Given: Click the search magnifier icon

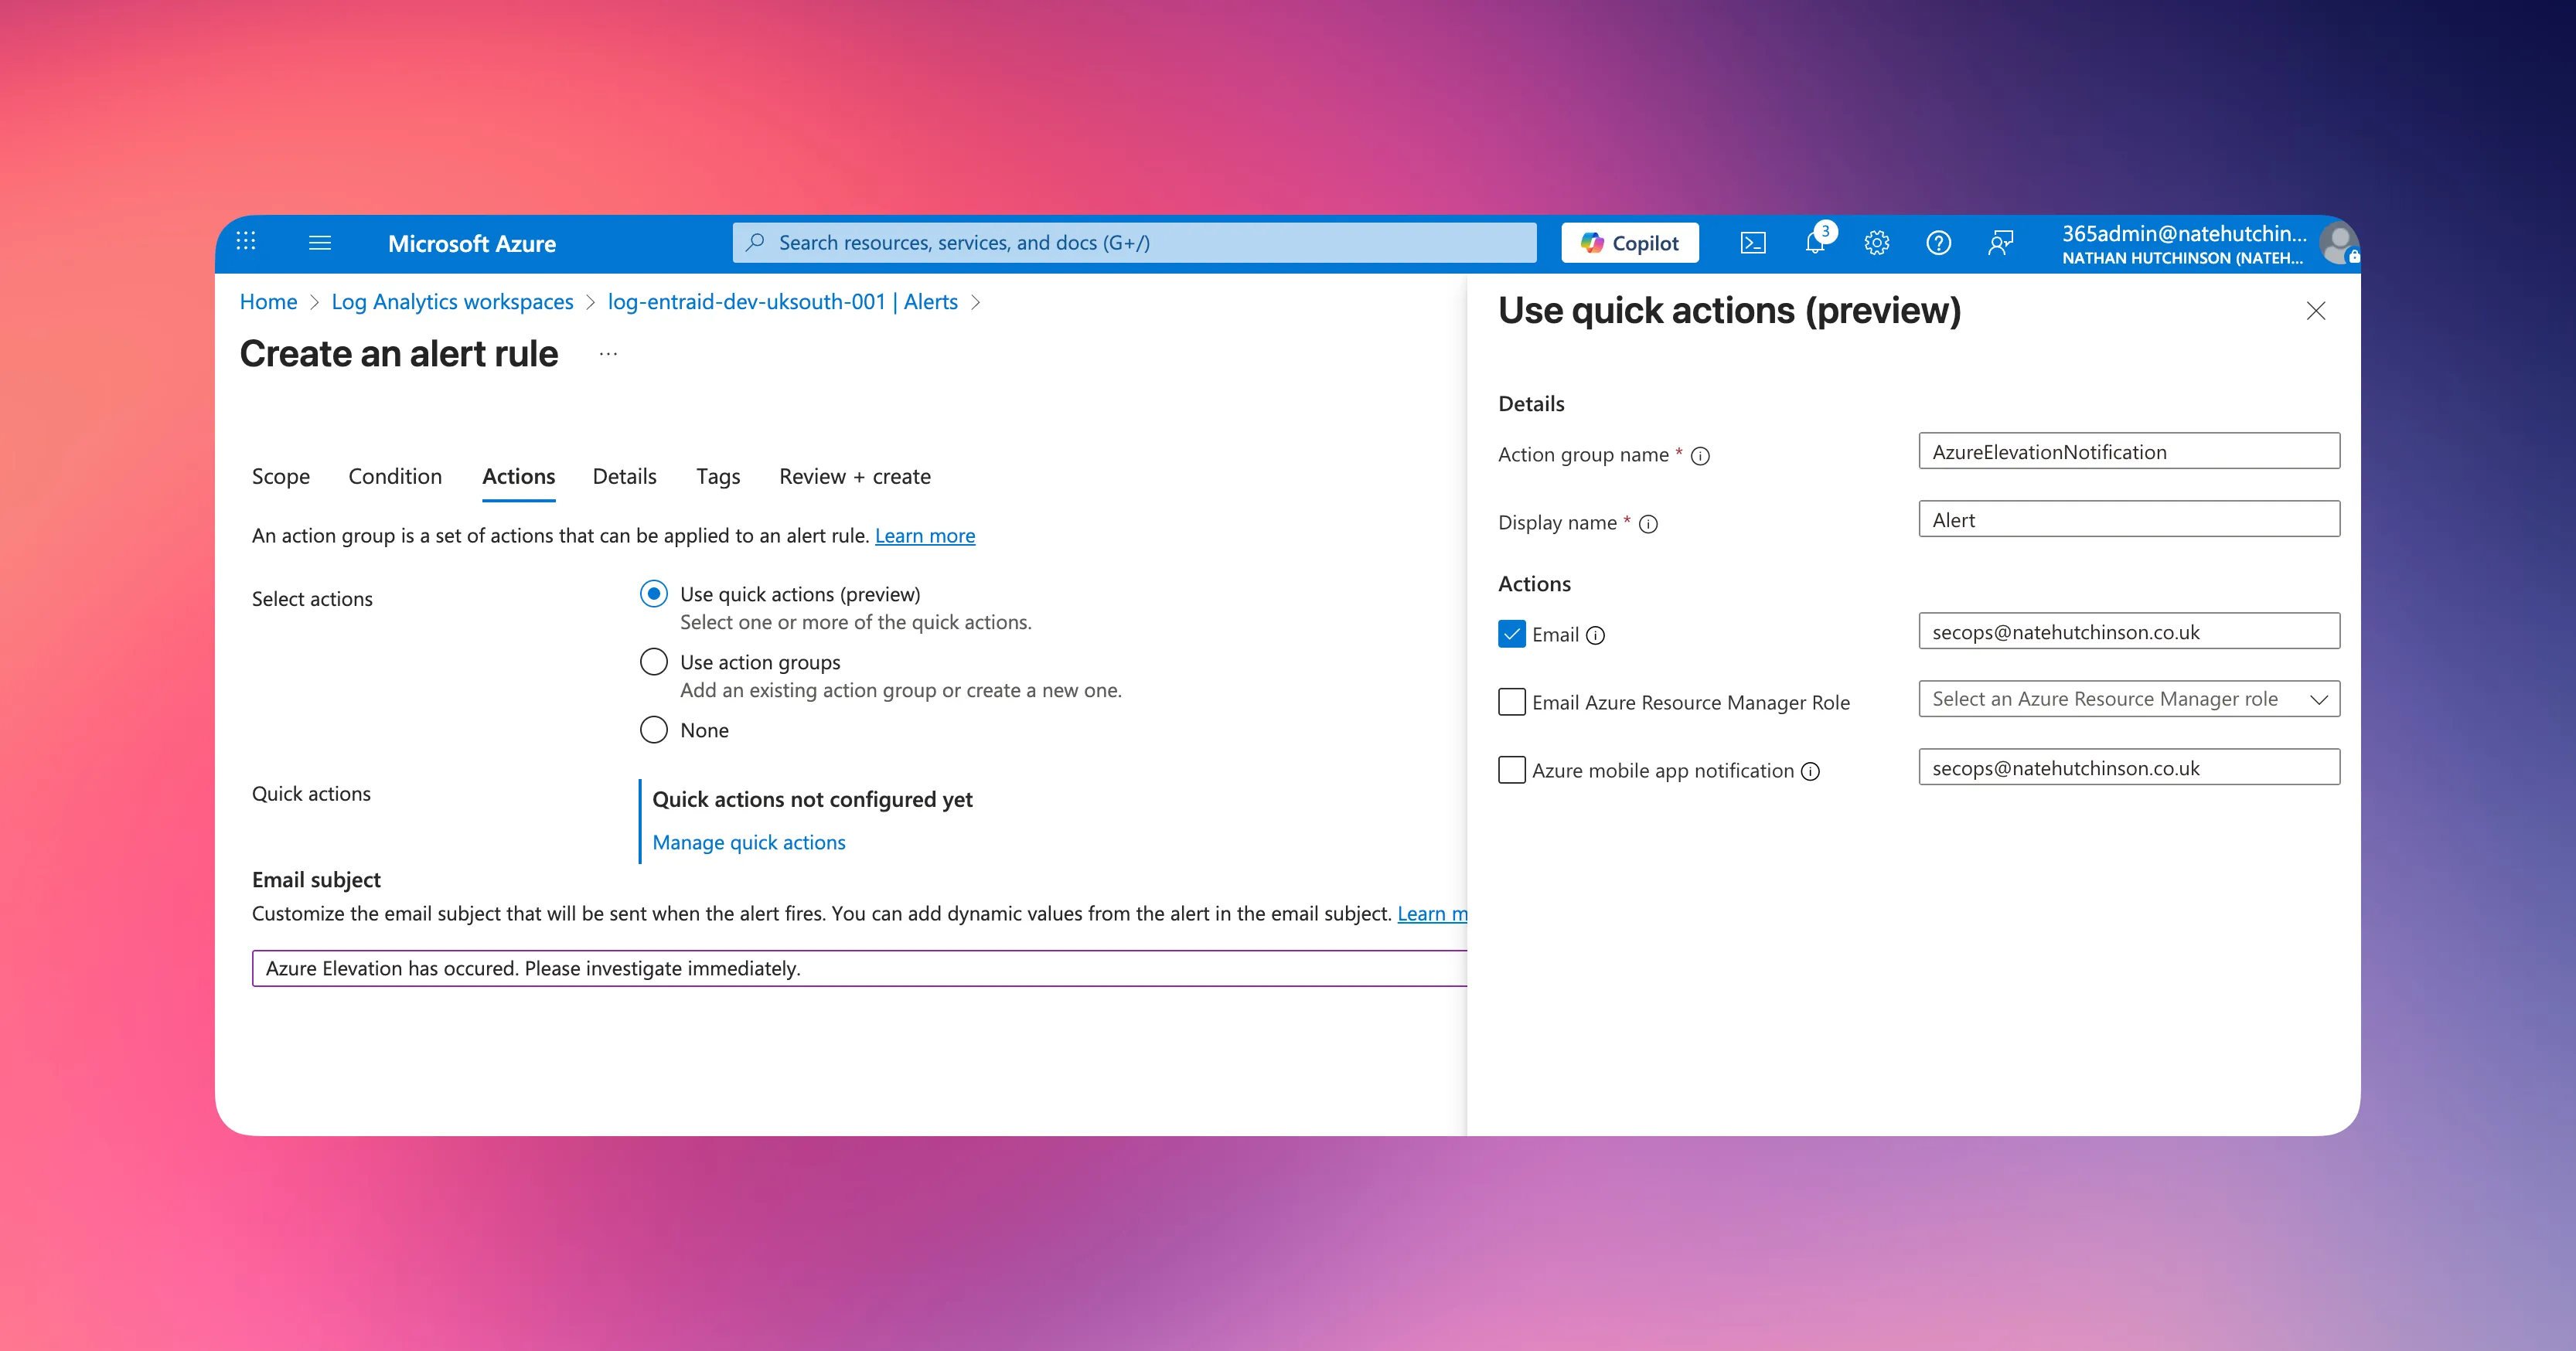Looking at the screenshot, I should 756,242.
